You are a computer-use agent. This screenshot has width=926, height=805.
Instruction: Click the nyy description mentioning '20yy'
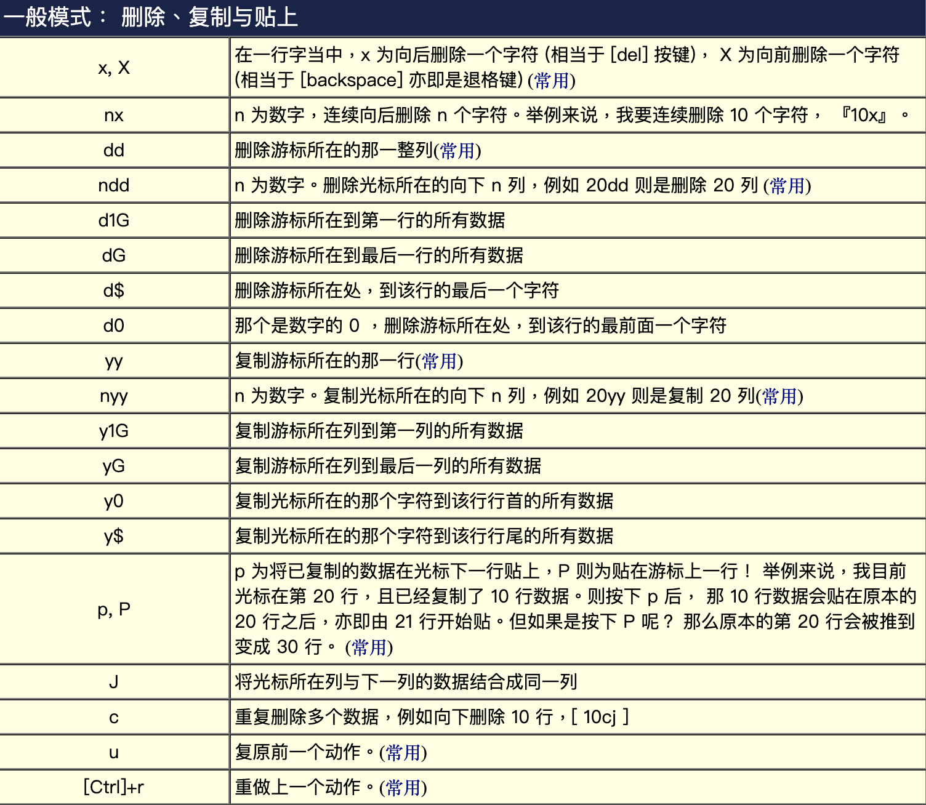pos(519,396)
